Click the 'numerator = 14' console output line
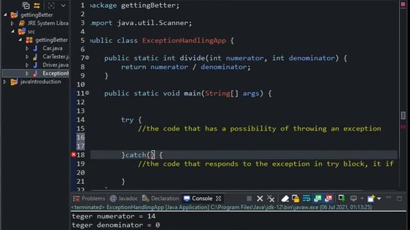This screenshot has height=230, width=410. tap(113, 216)
